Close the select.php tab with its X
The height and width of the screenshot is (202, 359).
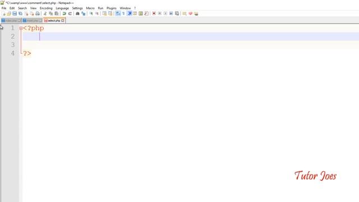click(x=63, y=21)
